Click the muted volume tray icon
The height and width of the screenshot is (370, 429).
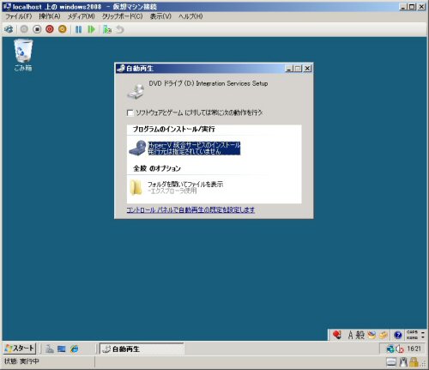click(399, 349)
